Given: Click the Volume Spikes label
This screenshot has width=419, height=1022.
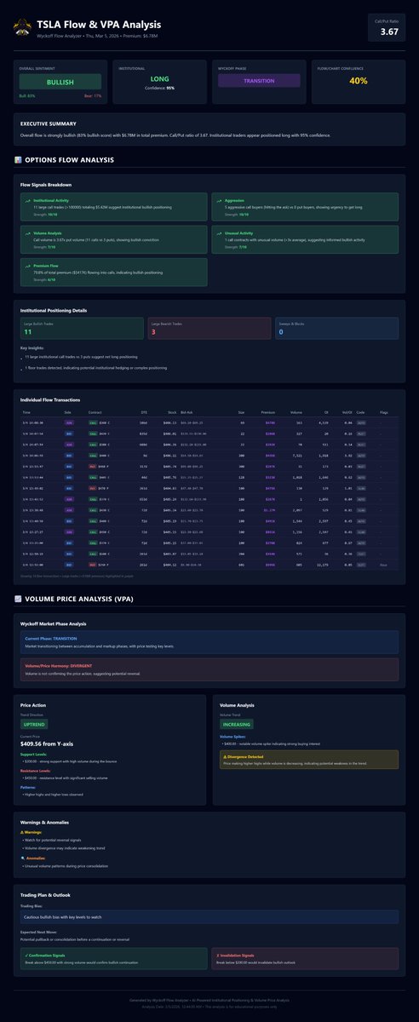Looking at the screenshot, I should (234, 735).
